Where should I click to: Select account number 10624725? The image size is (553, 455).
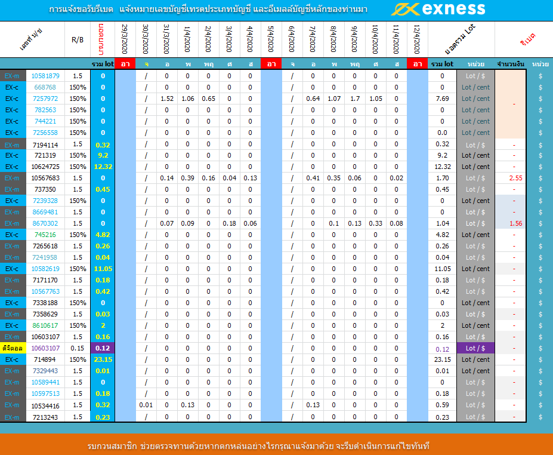click(x=45, y=167)
